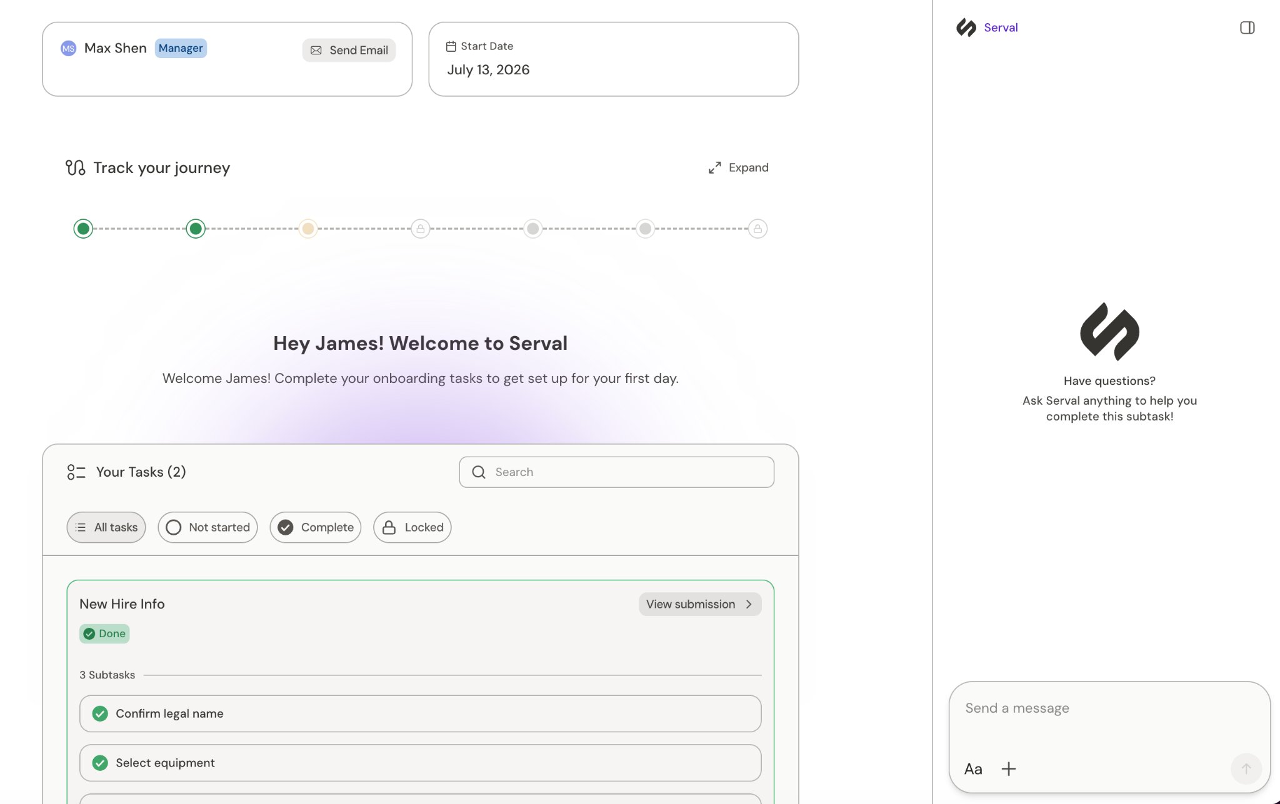Focus the task Search field
Image resolution: width=1280 pixels, height=804 pixels.
pyautogui.click(x=616, y=472)
